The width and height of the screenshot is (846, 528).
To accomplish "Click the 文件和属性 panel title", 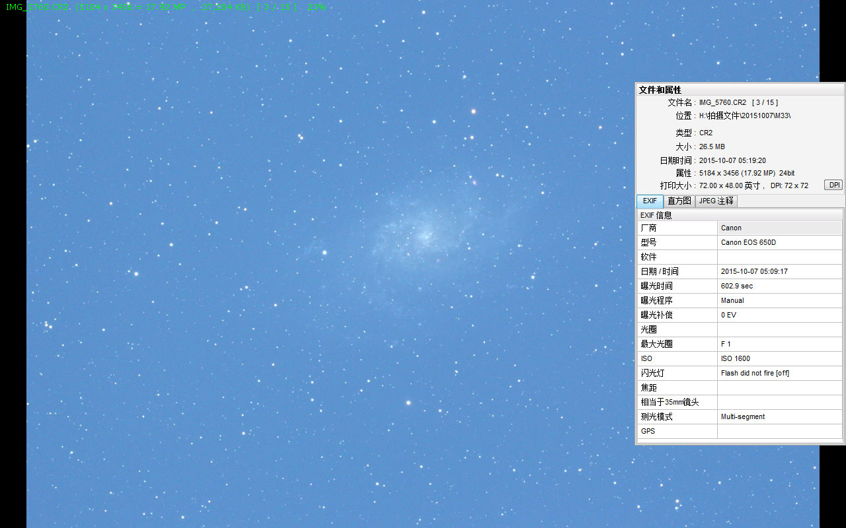I will click(x=660, y=90).
